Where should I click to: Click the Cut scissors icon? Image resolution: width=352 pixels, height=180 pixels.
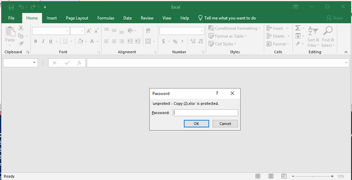(x=21, y=28)
